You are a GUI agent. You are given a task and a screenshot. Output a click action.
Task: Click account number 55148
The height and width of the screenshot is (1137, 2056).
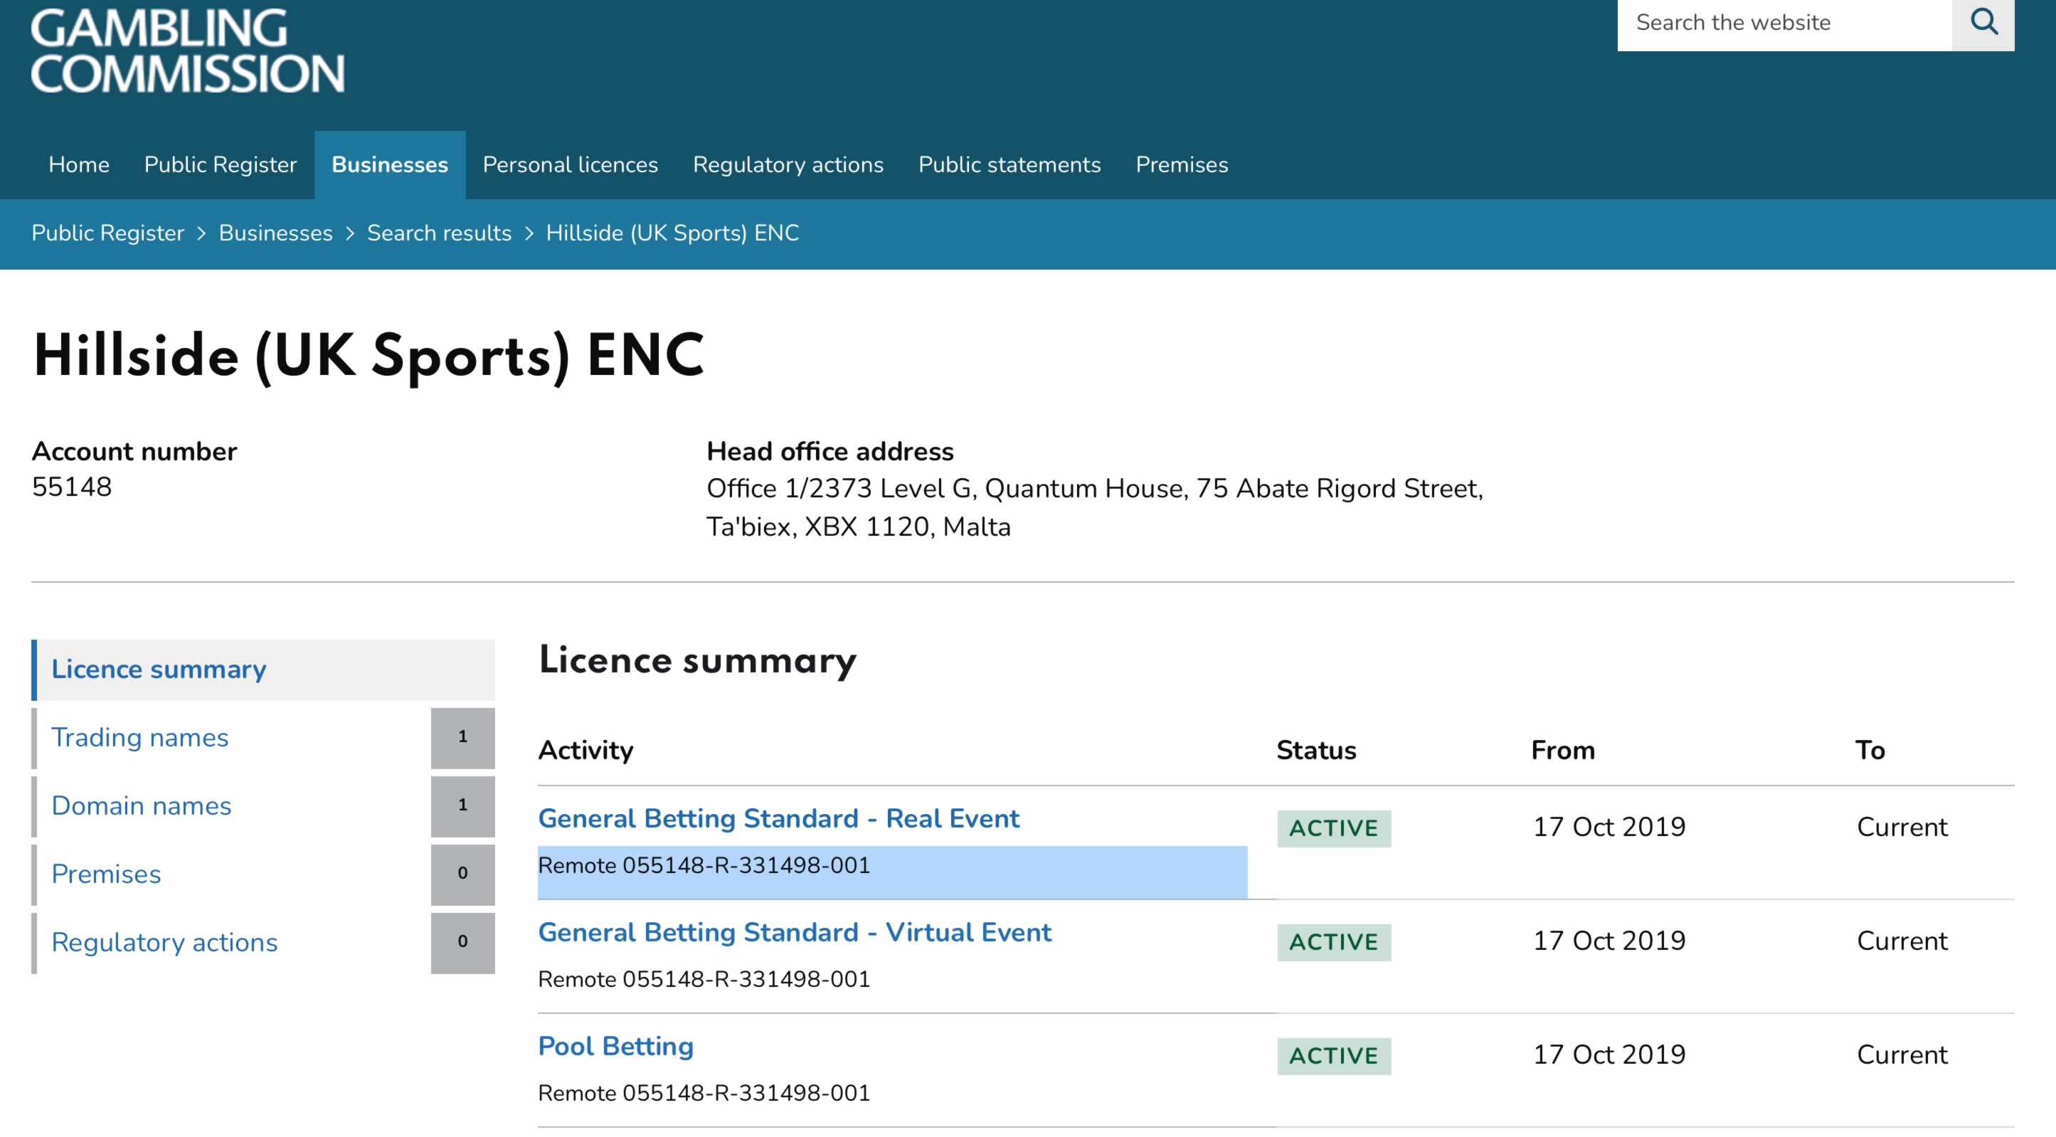click(x=72, y=487)
